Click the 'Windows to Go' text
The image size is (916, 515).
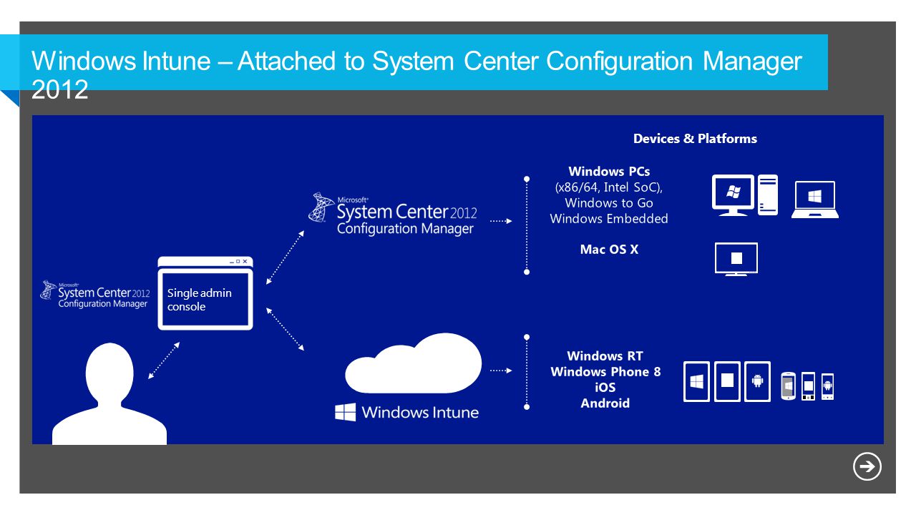pos(609,203)
